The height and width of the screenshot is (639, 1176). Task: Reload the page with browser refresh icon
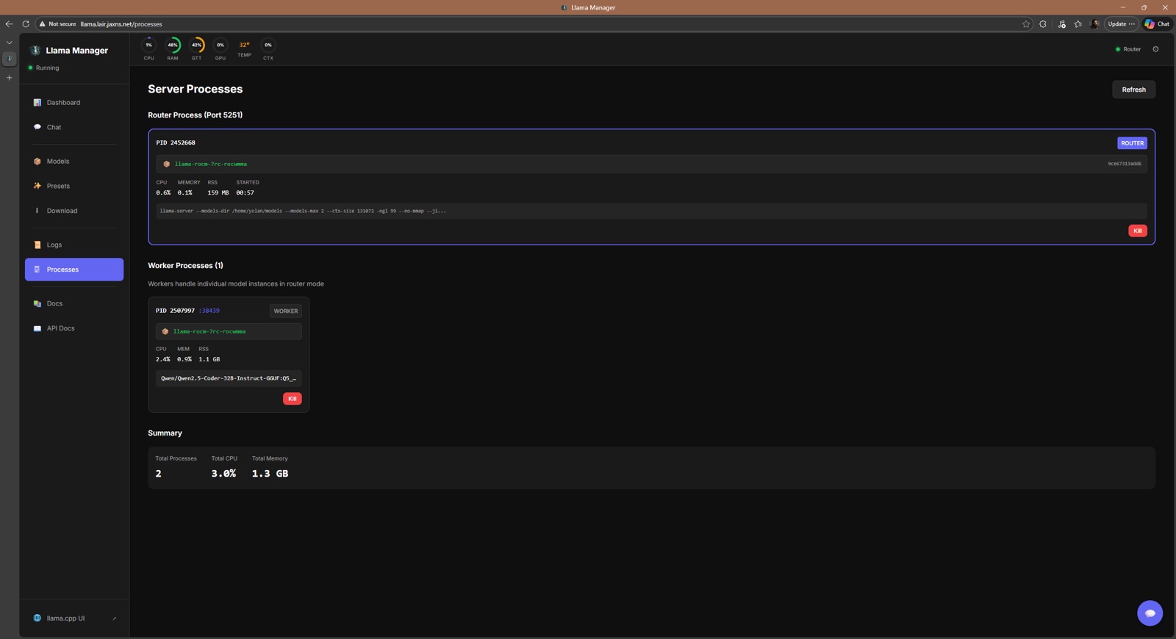coord(26,24)
